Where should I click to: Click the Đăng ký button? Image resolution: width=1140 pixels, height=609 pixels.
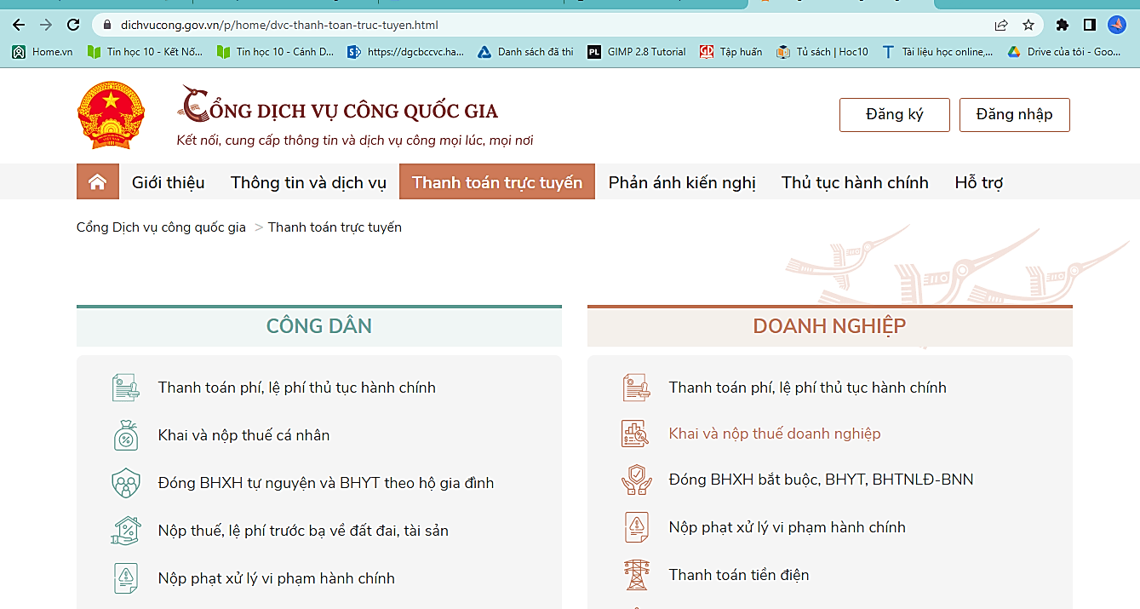(894, 115)
